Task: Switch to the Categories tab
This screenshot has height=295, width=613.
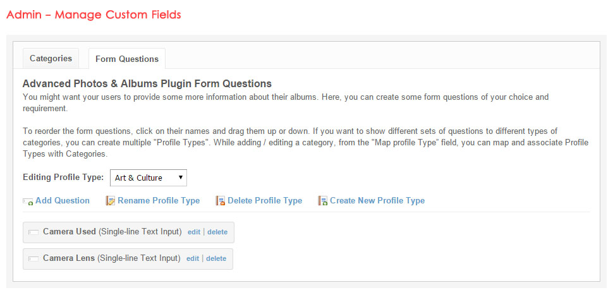Action: pyautogui.click(x=51, y=59)
